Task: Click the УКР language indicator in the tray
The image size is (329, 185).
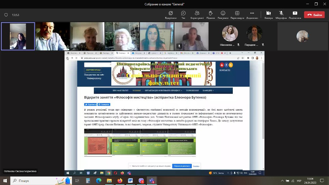Action: [299, 181]
